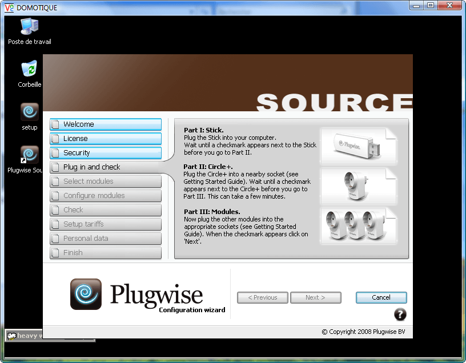Click the heavy taskbar button
Screen dimensions: 466x363
click(25, 336)
